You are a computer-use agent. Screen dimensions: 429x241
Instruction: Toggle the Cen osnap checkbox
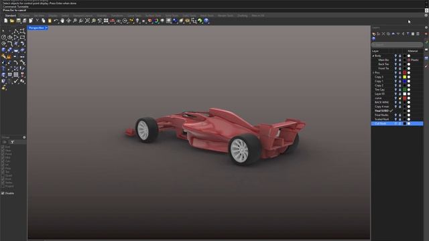pos(3,161)
